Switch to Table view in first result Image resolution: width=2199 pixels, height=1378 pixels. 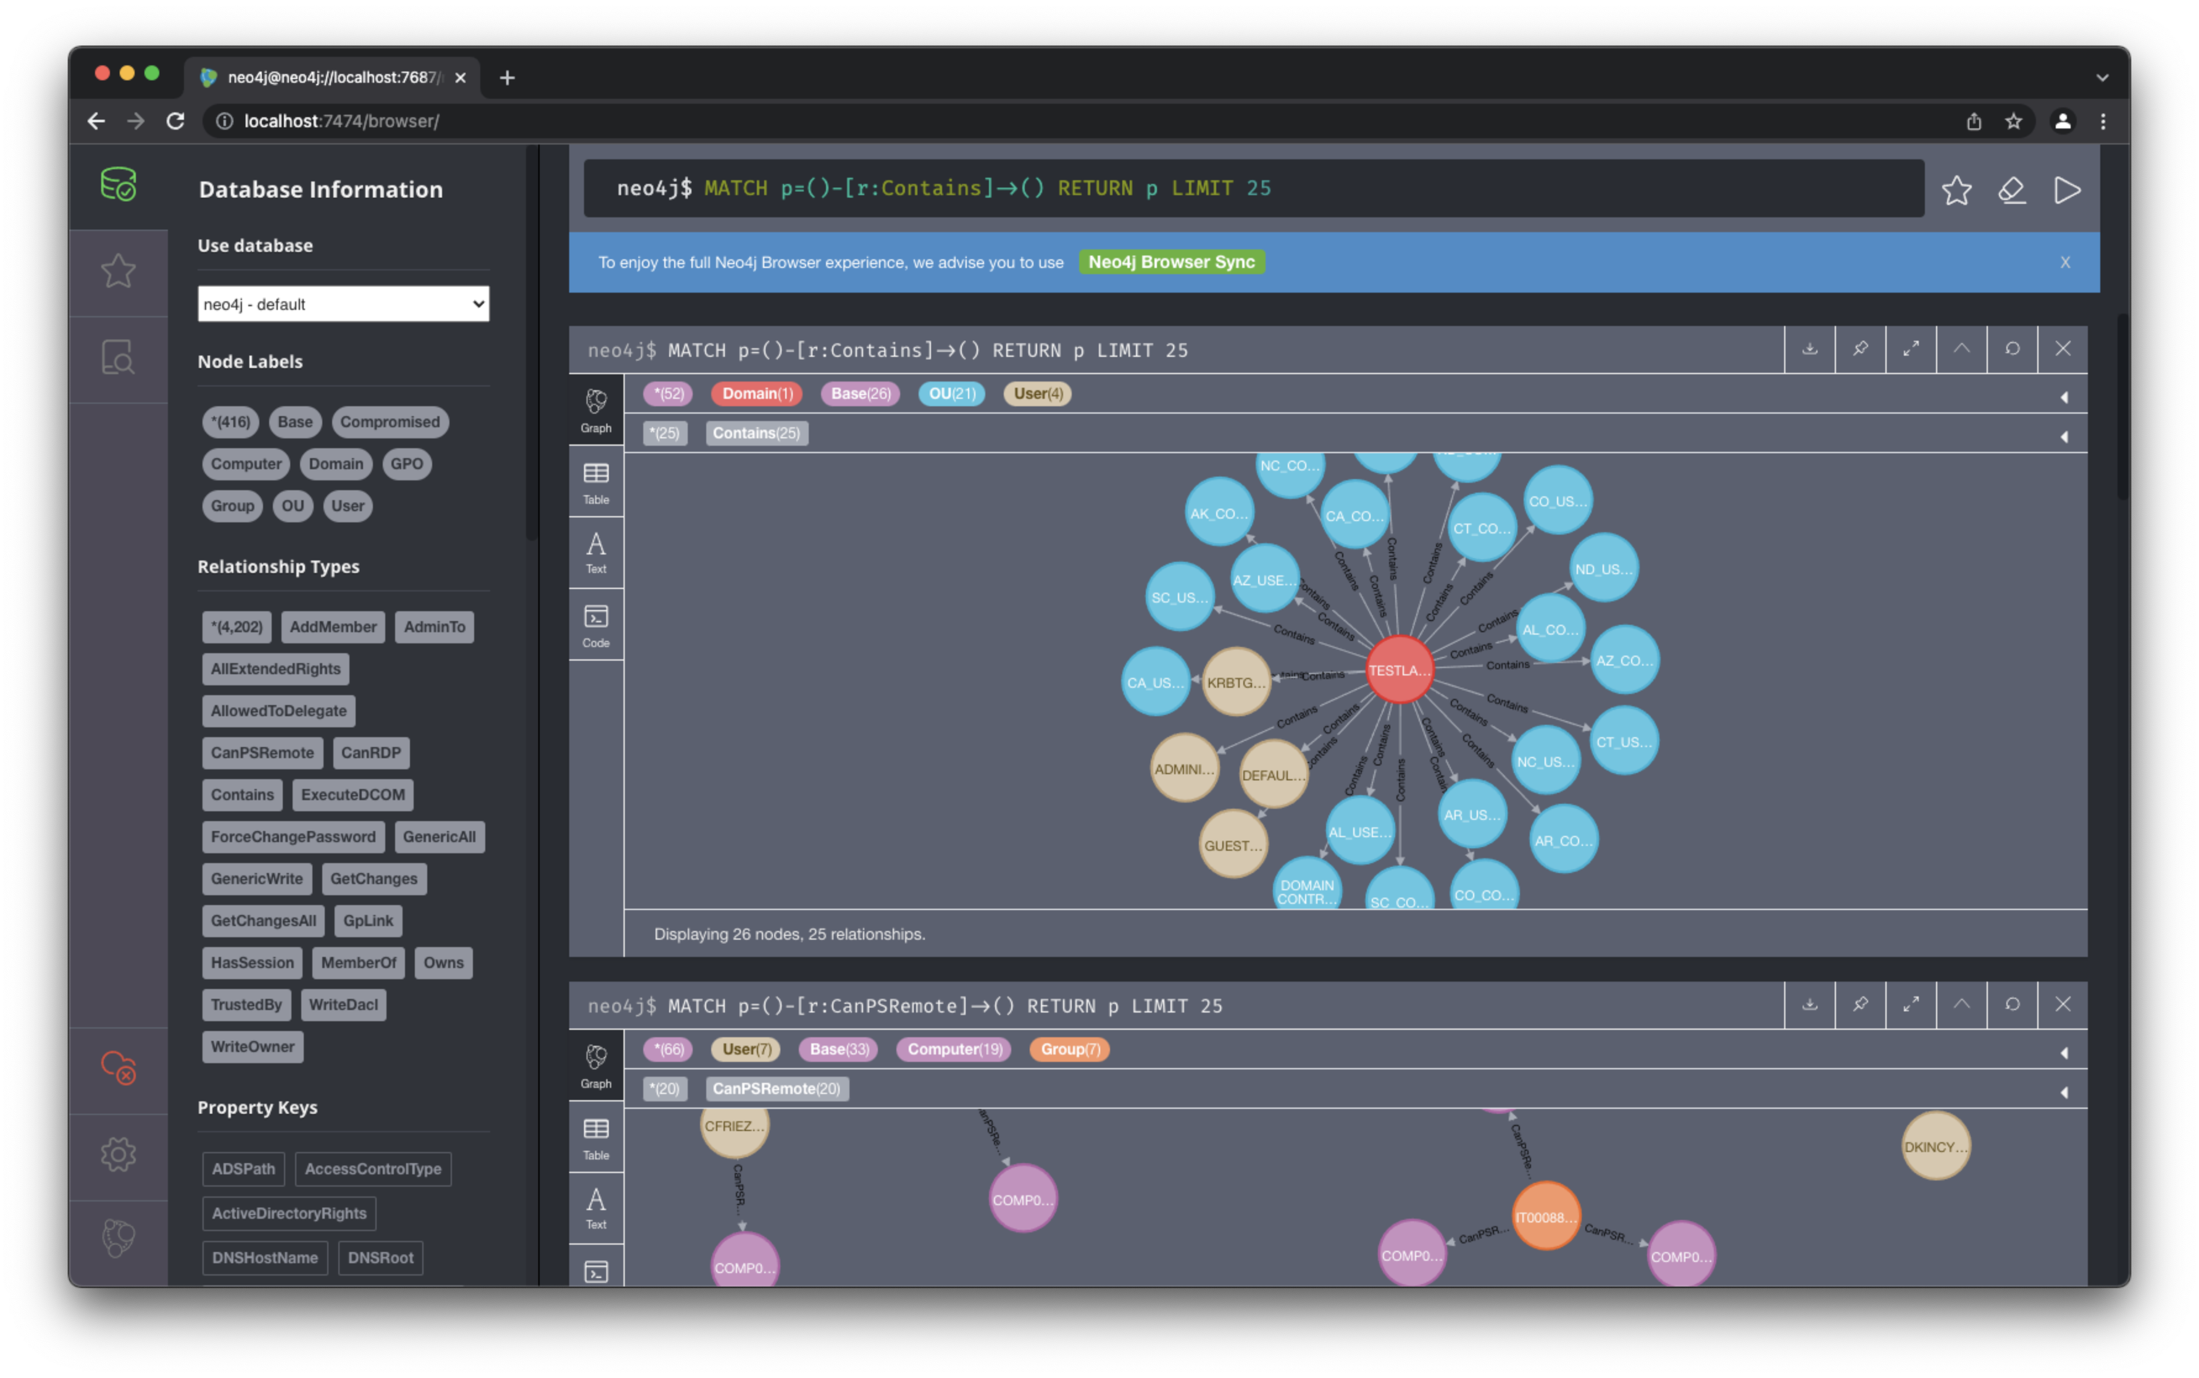click(596, 481)
